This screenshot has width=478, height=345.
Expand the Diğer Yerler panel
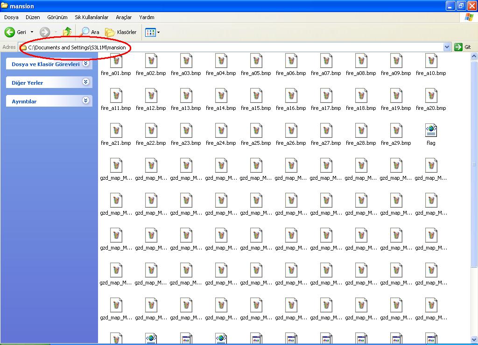86,82
